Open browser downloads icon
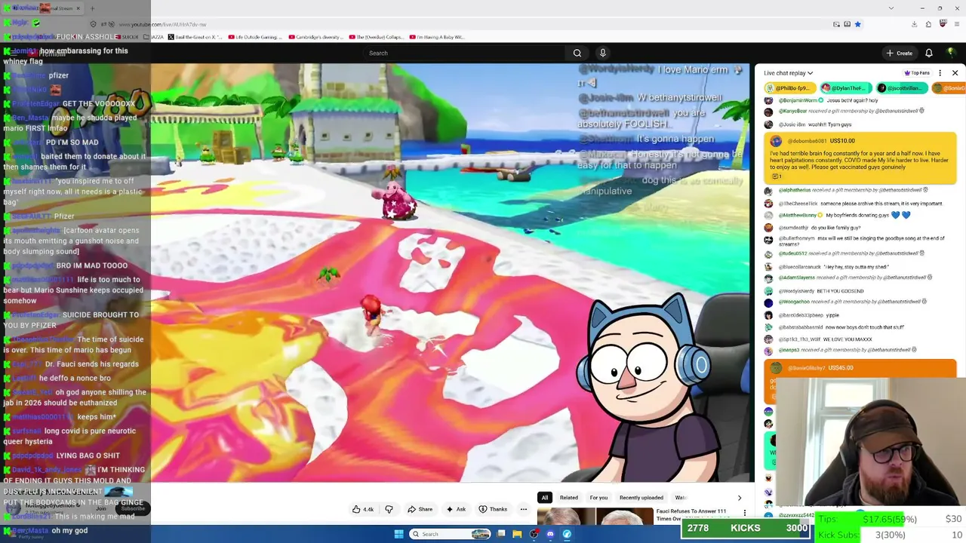 pyautogui.click(x=914, y=24)
